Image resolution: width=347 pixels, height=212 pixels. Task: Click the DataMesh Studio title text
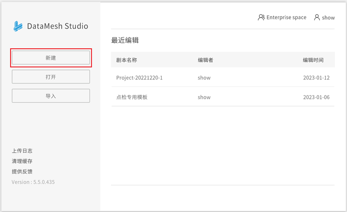coord(57,26)
